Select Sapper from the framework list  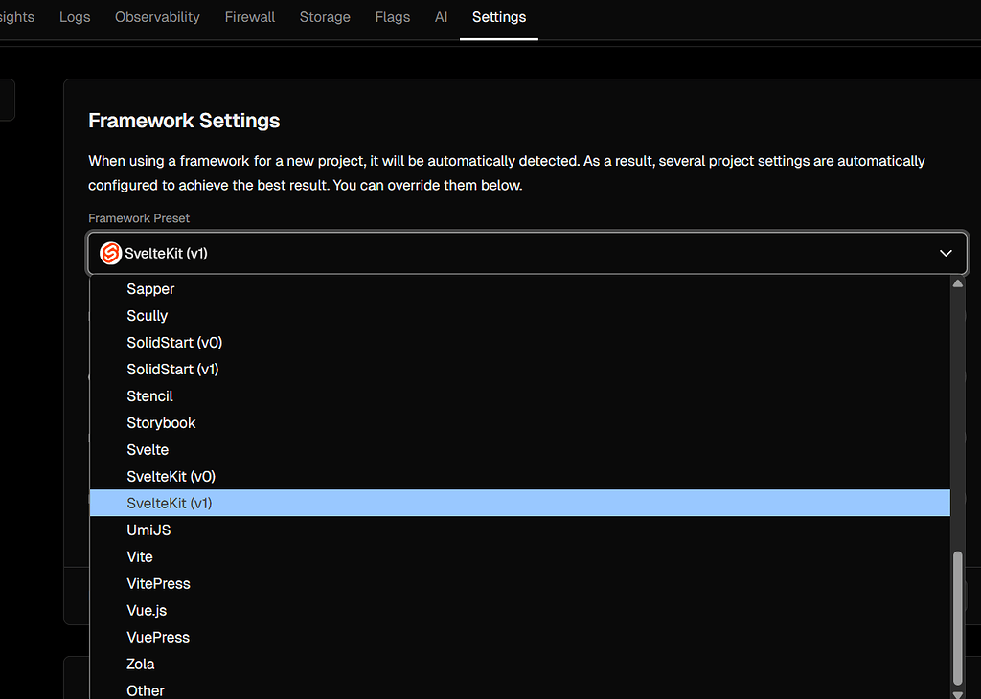coord(150,288)
